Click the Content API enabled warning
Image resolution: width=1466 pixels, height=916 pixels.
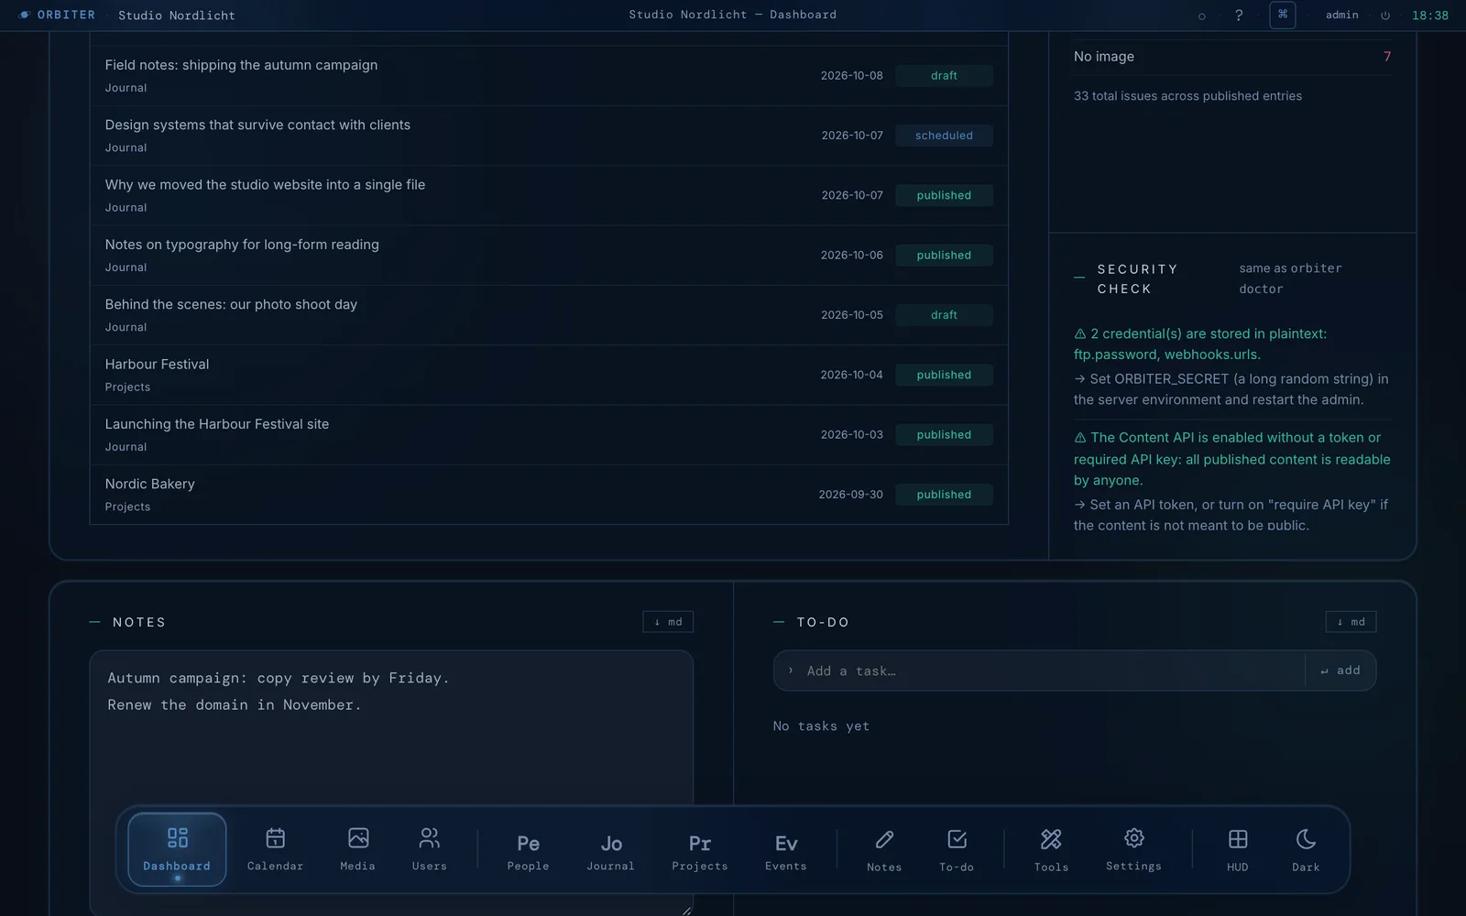pyautogui.click(x=1232, y=459)
